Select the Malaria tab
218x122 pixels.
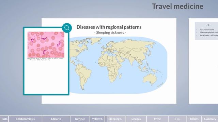pos(56,119)
